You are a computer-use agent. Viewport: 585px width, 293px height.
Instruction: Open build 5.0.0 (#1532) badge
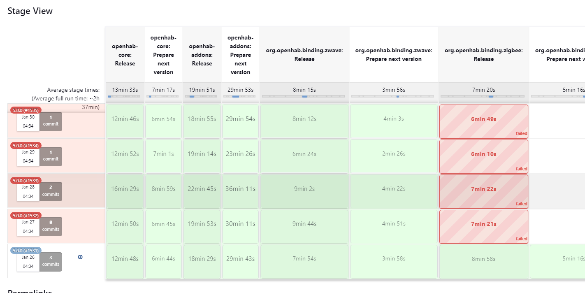26,215
